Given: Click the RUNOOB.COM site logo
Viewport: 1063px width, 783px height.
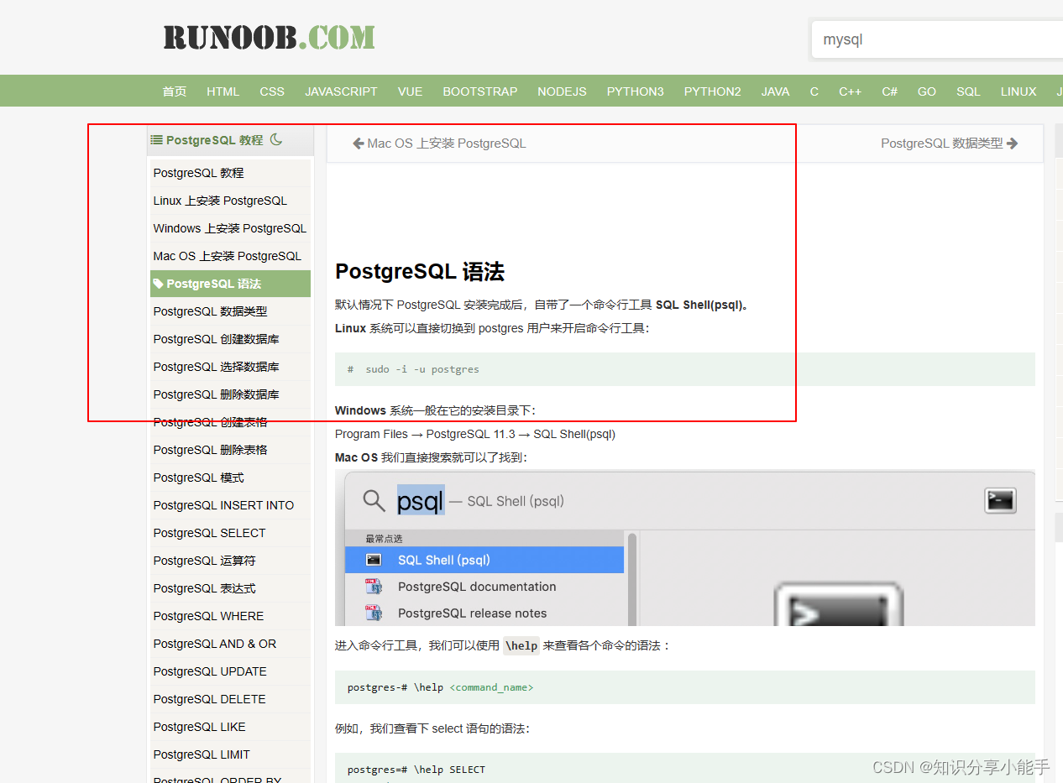Looking at the screenshot, I should [269, 37].
